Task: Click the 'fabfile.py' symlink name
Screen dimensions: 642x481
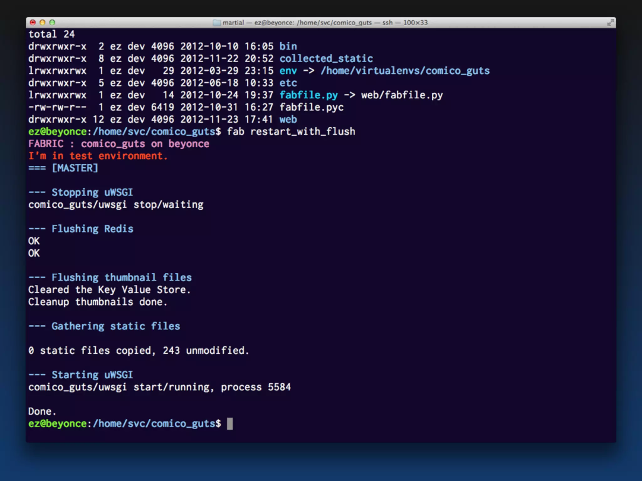Action: tap(308, 95)
